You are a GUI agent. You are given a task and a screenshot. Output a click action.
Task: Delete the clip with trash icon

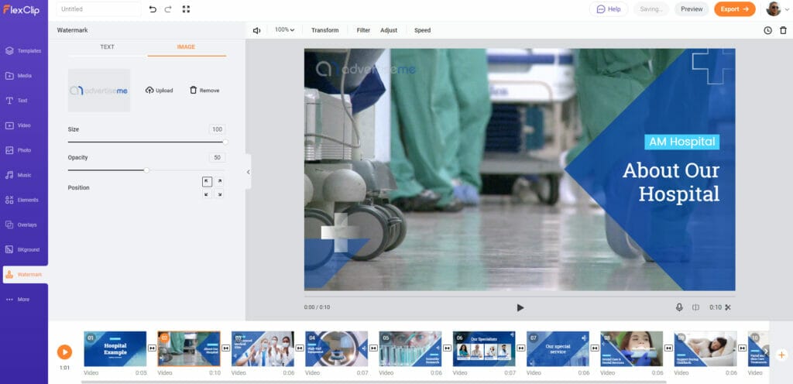(783, 30)
